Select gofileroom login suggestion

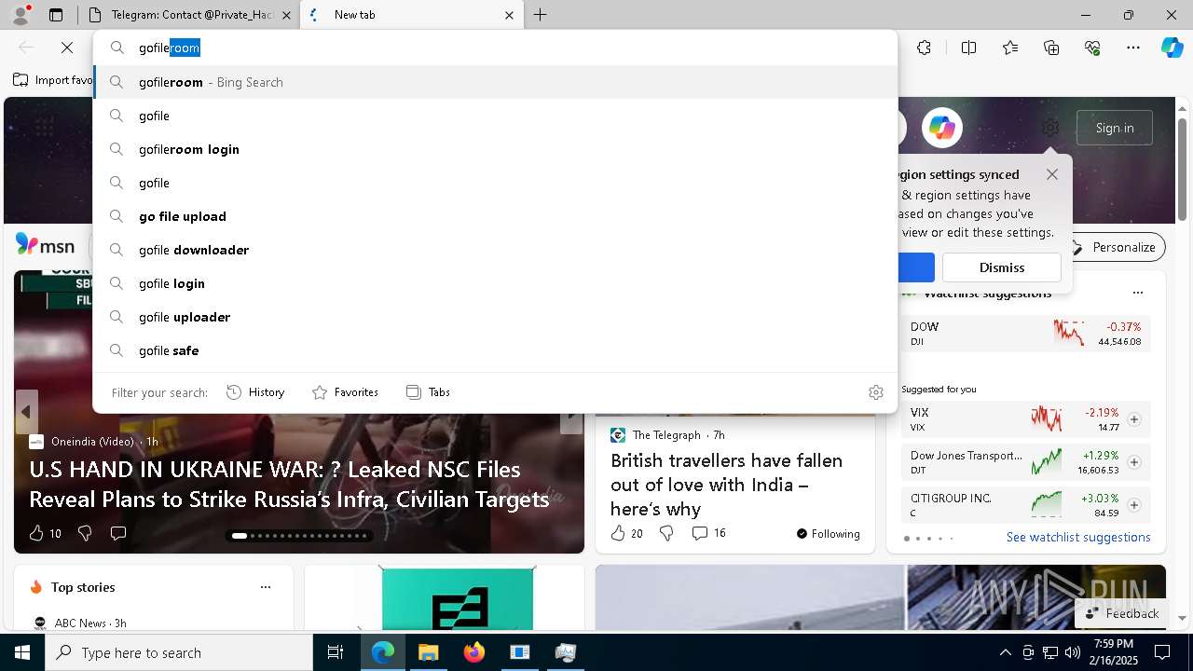(x=495, y=149)
